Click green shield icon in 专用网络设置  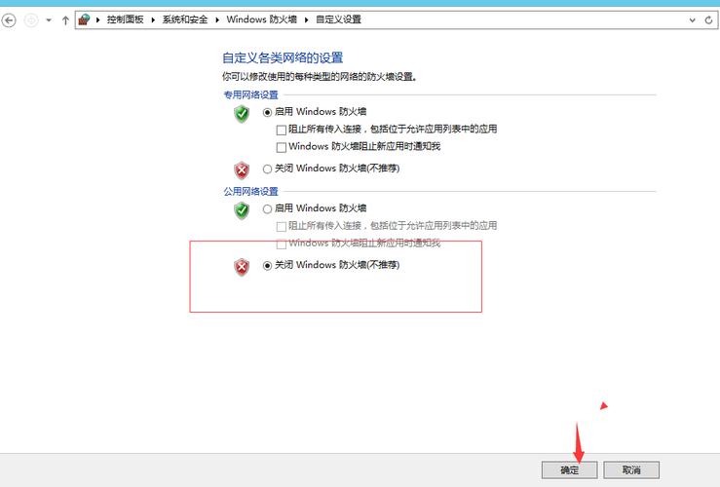[x=242, y=114]
